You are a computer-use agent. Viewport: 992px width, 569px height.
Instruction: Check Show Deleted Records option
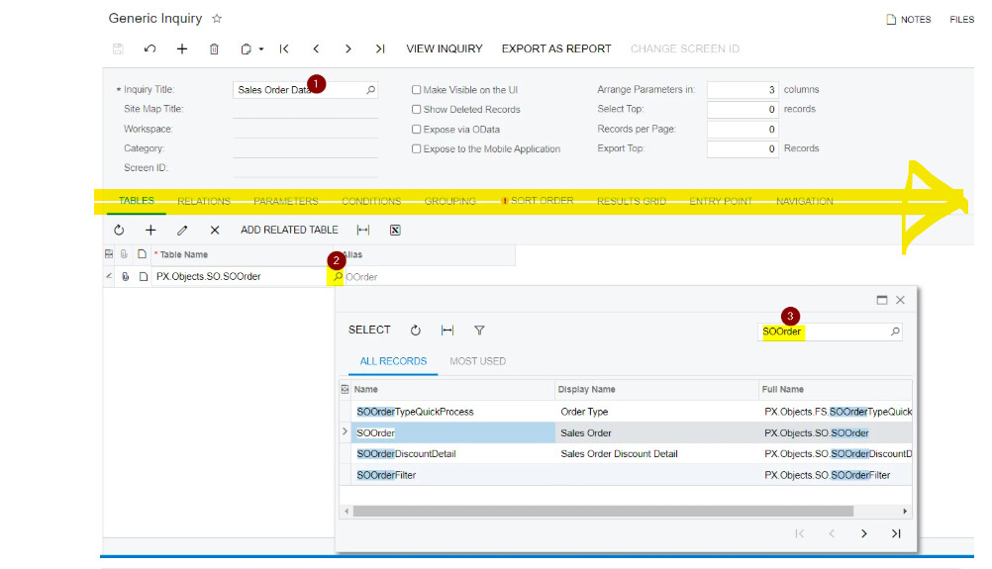pyautogui.click(x=417, y=110)
